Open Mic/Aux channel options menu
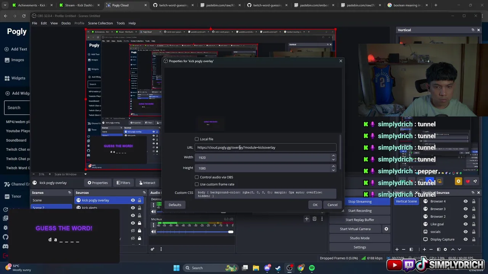The width and height of the screenshot is (488, 274). [x=154, y=225]
